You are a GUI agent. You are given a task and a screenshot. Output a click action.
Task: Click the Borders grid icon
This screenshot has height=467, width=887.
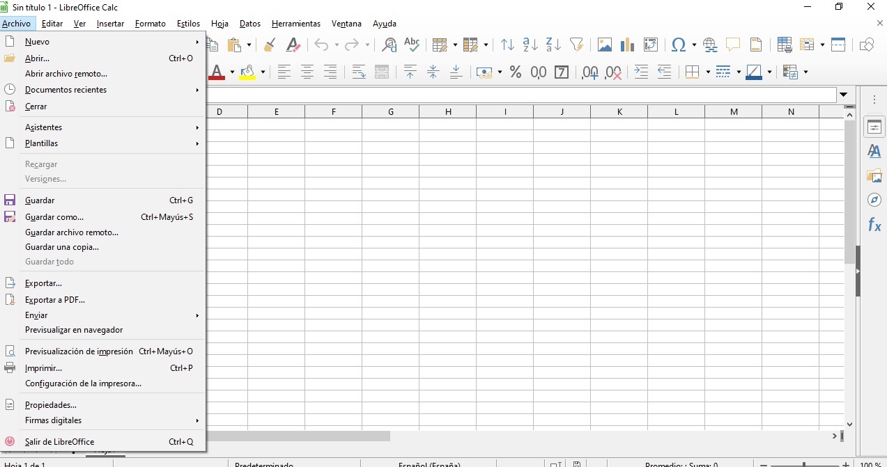[692, 72]
